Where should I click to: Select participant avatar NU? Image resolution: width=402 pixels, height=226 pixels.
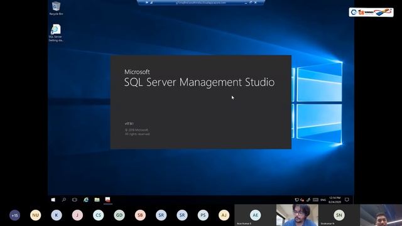point(35,215)
